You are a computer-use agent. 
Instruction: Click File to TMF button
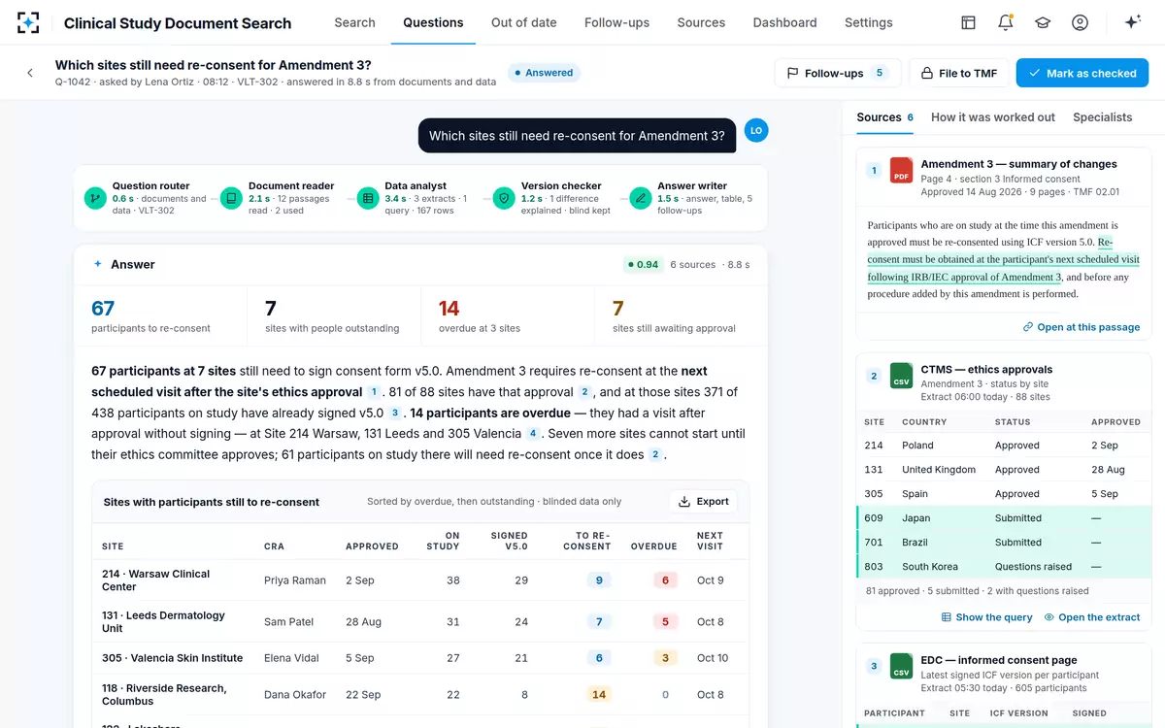[x=959, y=73]
